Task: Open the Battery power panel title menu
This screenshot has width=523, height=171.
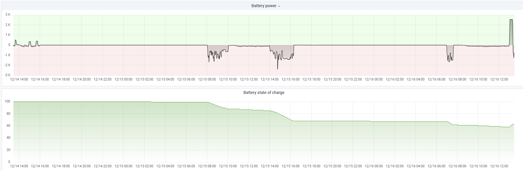Action: 264,6
